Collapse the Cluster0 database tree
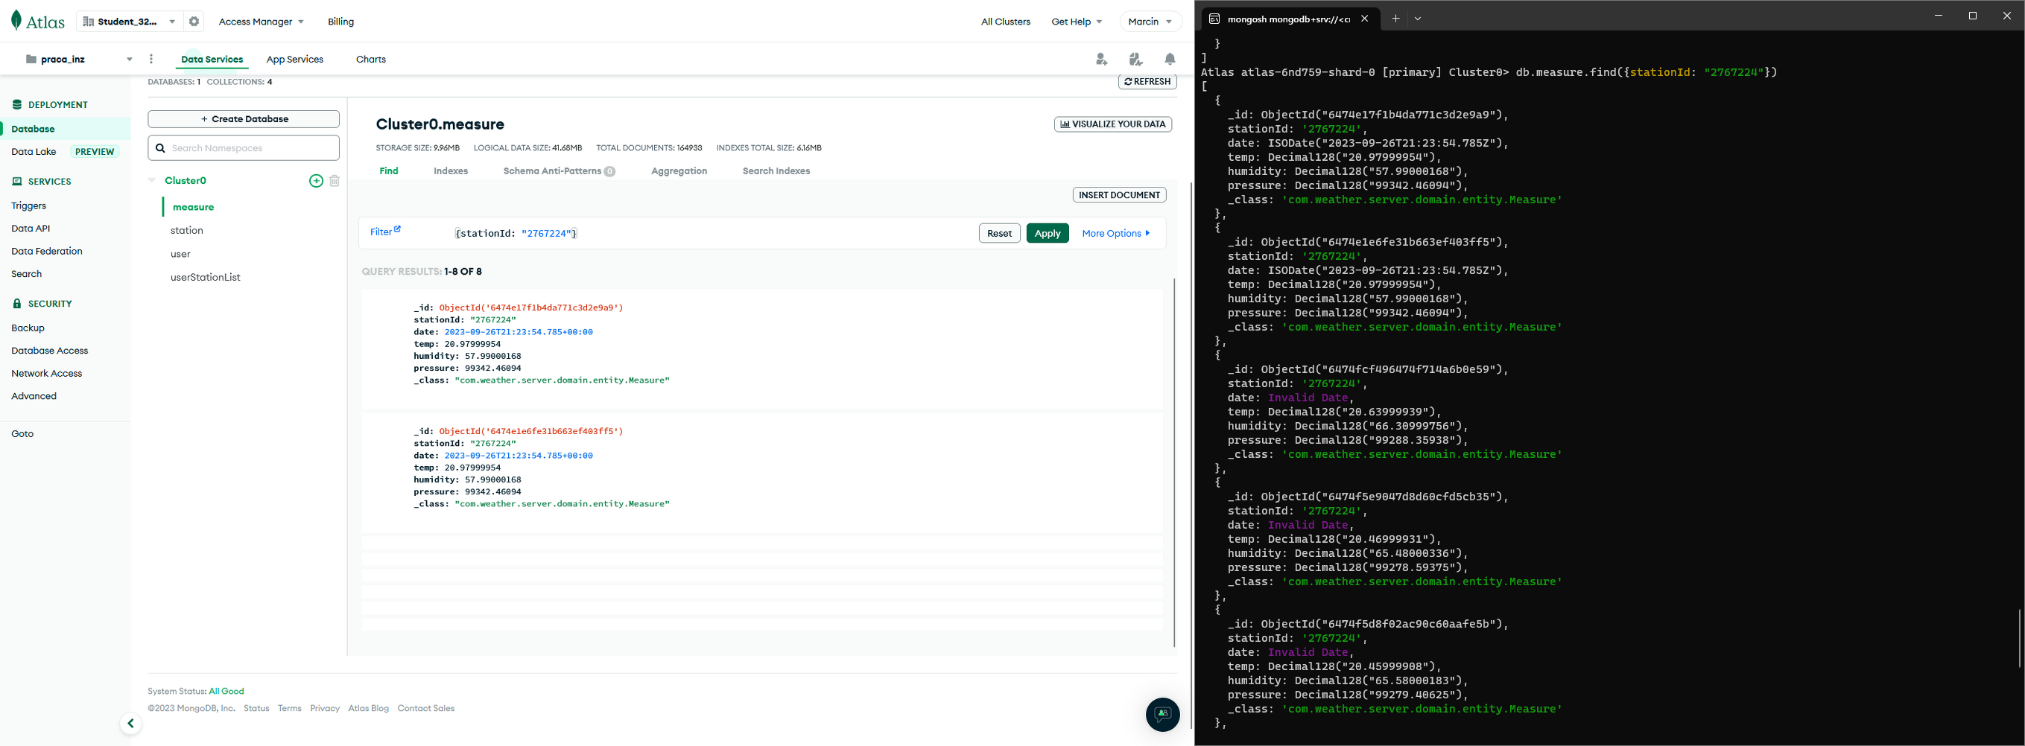 point(152,181)
